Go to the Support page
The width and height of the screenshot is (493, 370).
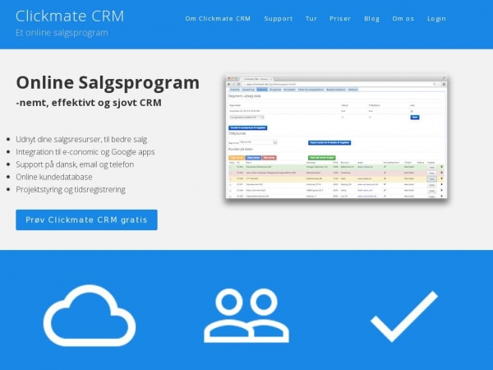[x=279, y=19]
